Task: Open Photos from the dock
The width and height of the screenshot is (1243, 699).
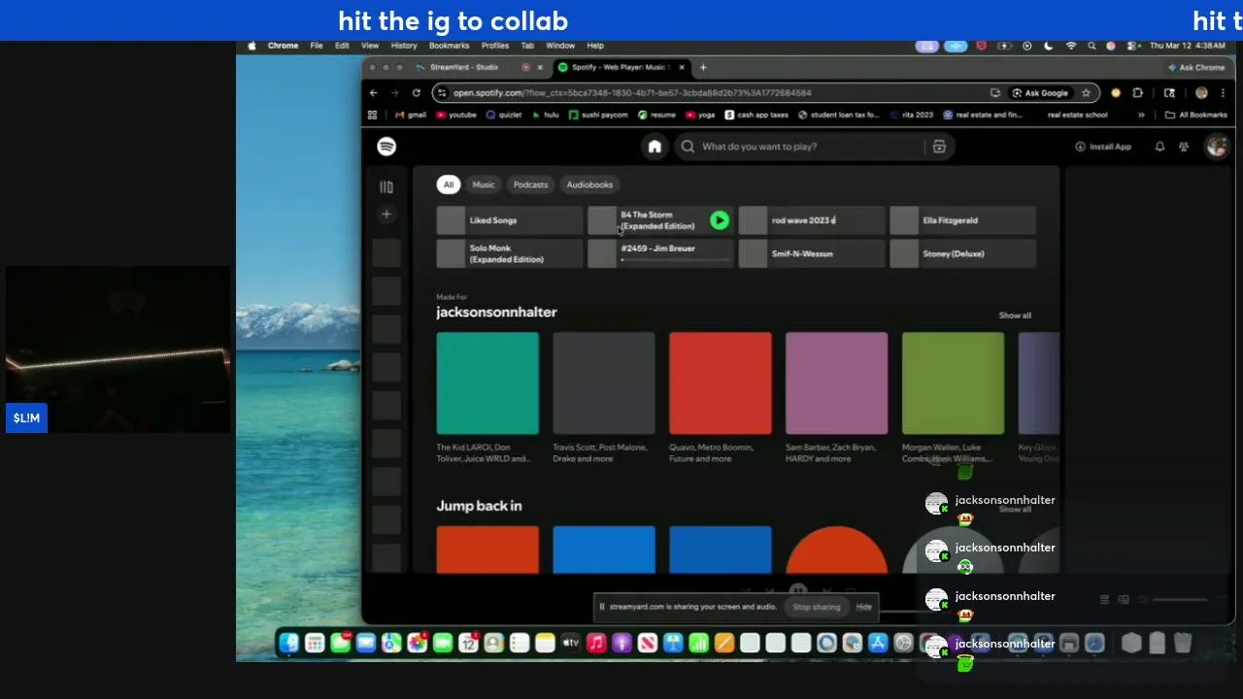Action: tap(418, 643)
